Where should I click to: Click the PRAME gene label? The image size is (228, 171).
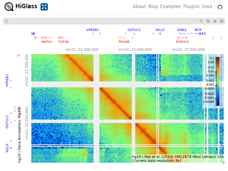124,42
